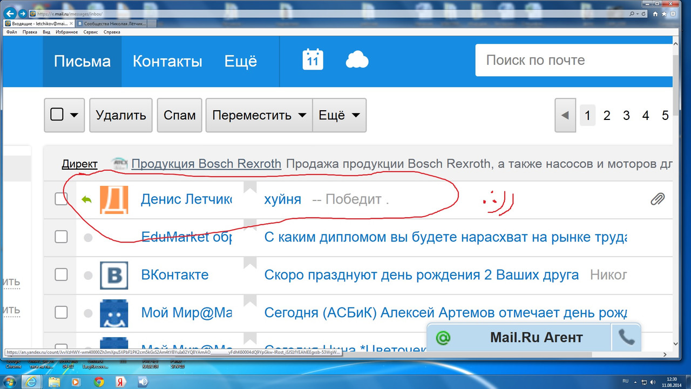
Task: Check the ВКонтакте email checkbox
Action: 61,275
